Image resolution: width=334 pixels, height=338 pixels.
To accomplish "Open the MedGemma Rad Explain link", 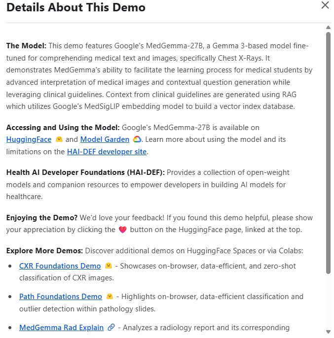I will [x=61, y=327].
